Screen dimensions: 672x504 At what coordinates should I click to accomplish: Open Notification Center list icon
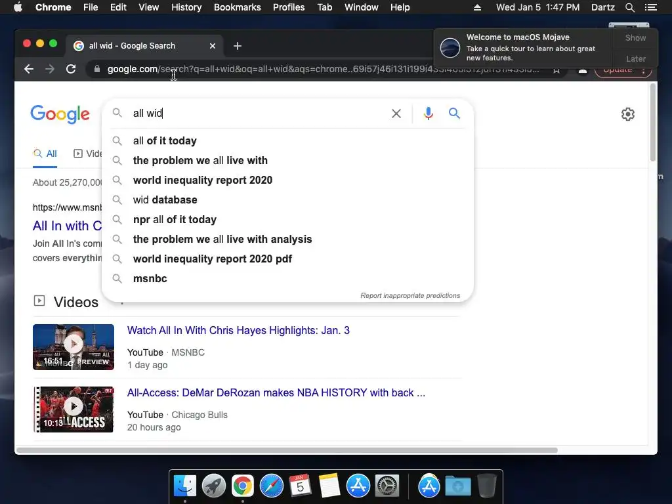[x=651, y=7]
